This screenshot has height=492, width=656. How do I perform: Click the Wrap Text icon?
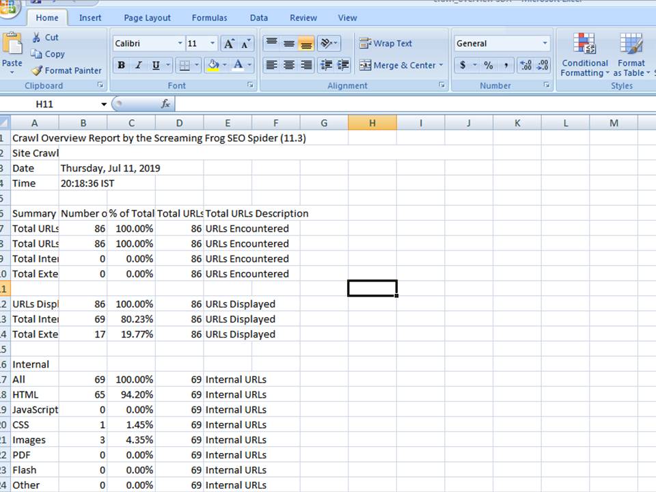coord(386,43)
